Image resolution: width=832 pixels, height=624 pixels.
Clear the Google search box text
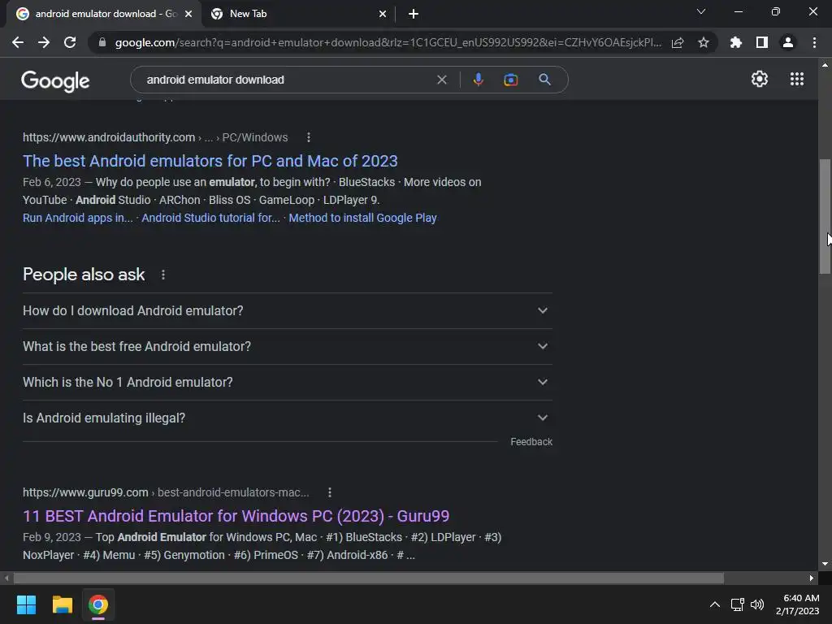click(441, 80)
